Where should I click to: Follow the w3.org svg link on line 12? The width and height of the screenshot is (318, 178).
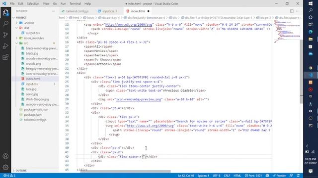[x=129, y=24]
